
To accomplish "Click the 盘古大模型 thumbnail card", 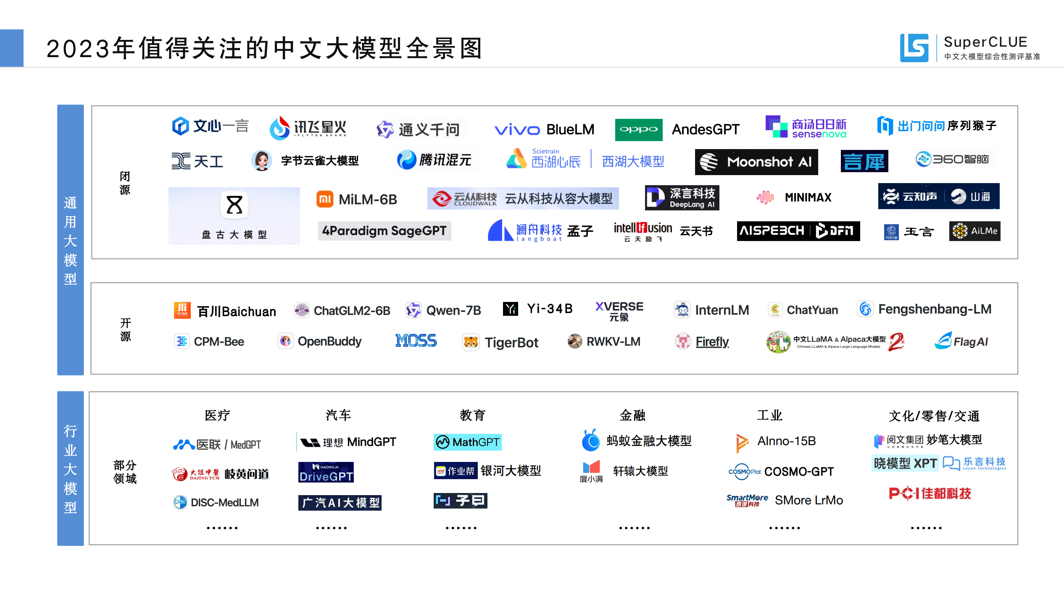I will tap(234, 216).
